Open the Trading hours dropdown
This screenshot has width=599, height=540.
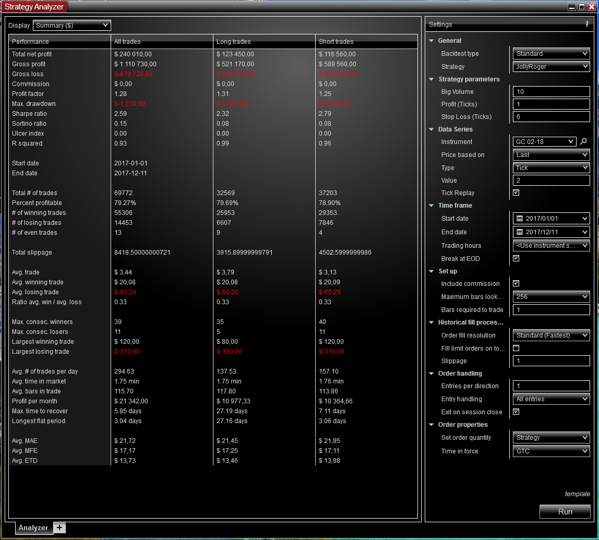(x=551, y=246)
